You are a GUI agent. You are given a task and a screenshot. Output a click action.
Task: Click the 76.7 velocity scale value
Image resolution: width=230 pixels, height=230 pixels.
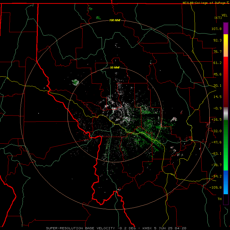(217, 51)
